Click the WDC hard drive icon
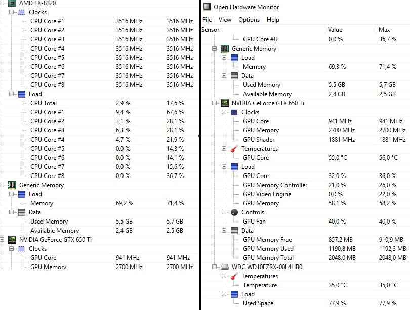The image size is (410, 310). click(x=224, y=267)
